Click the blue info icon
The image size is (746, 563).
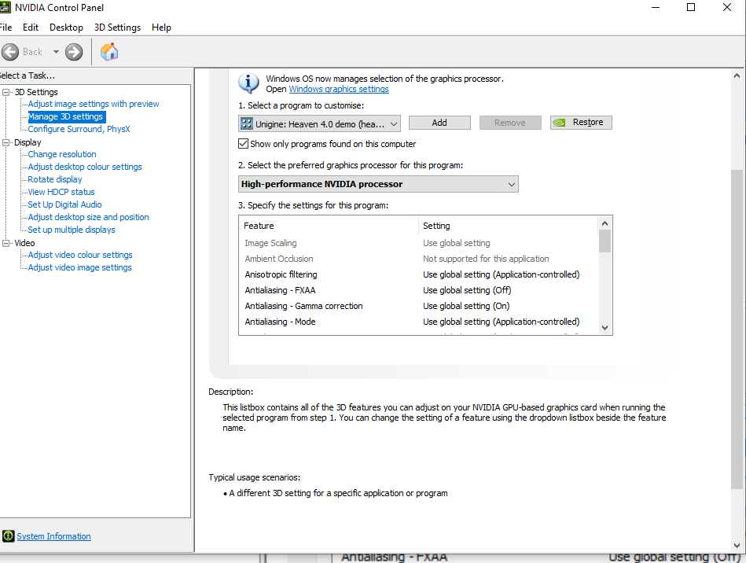[x=248, y=83]
